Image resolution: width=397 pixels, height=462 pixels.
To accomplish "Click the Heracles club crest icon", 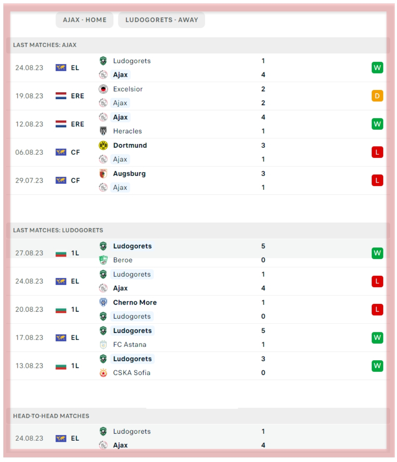I will click(x=103, y=131).
